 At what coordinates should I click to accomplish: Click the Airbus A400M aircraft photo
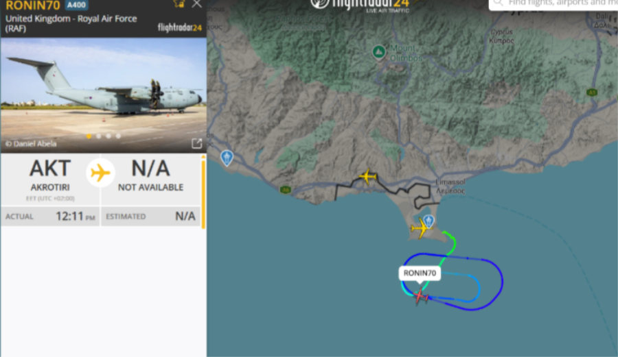pyautogui.click(x=104, y=95)
